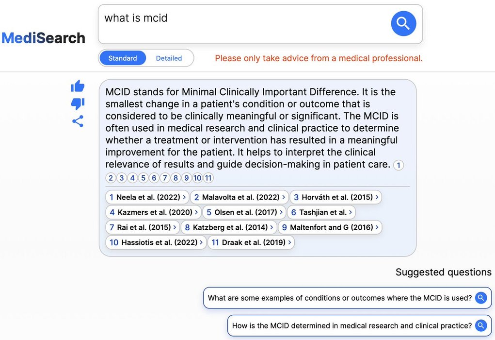Click the share icon

coord(78,121)
